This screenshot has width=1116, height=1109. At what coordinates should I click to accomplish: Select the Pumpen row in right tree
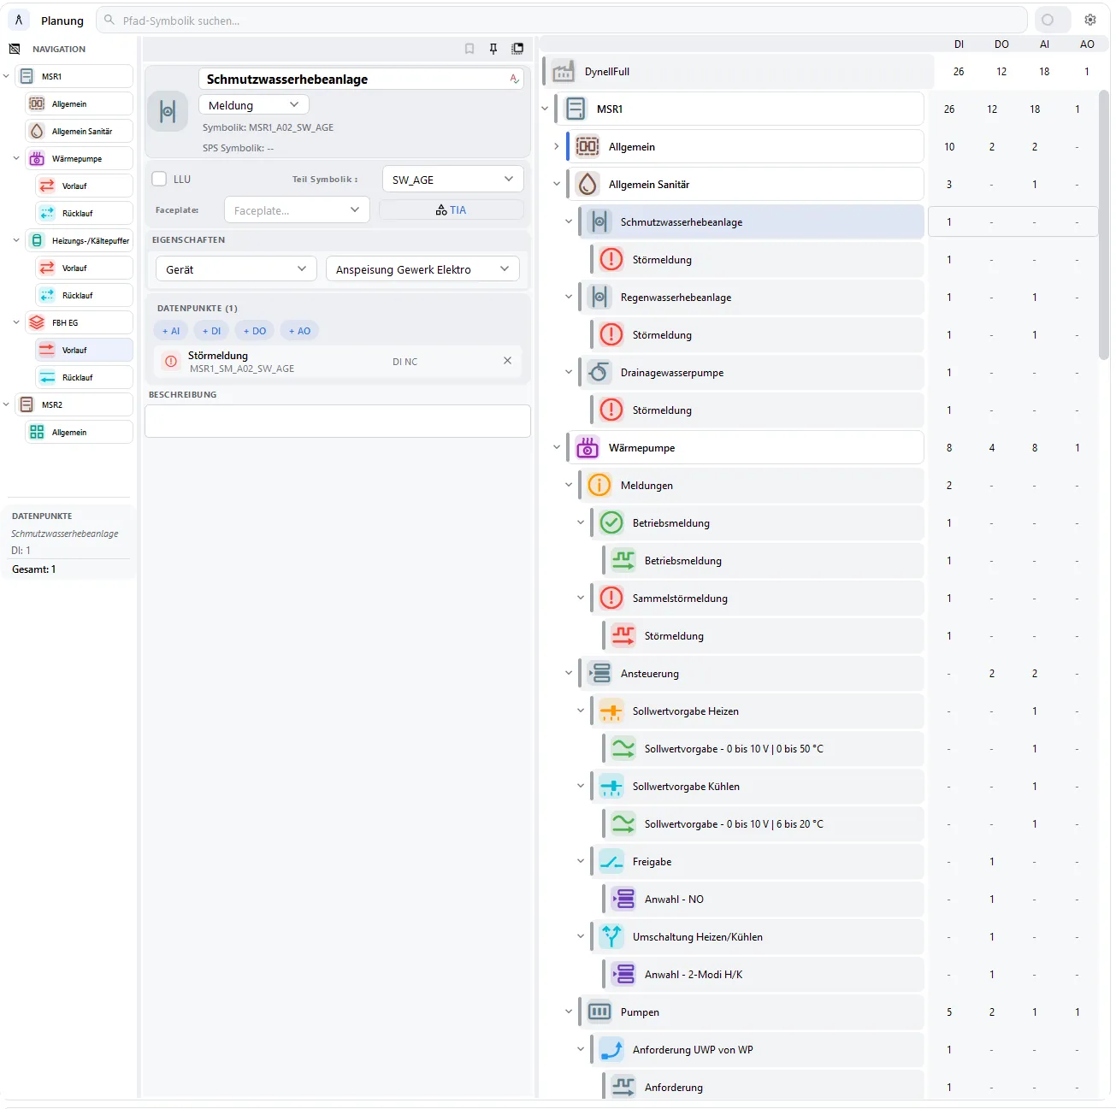752,1012
